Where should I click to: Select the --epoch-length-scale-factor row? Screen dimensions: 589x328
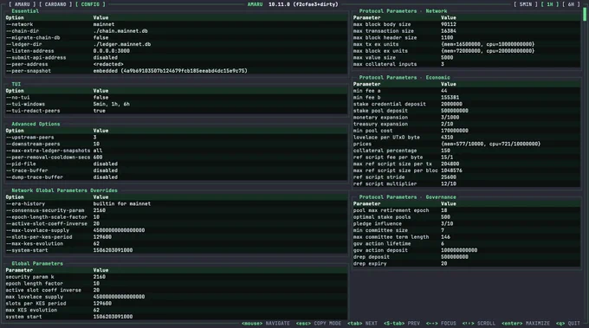coord(177,217)
